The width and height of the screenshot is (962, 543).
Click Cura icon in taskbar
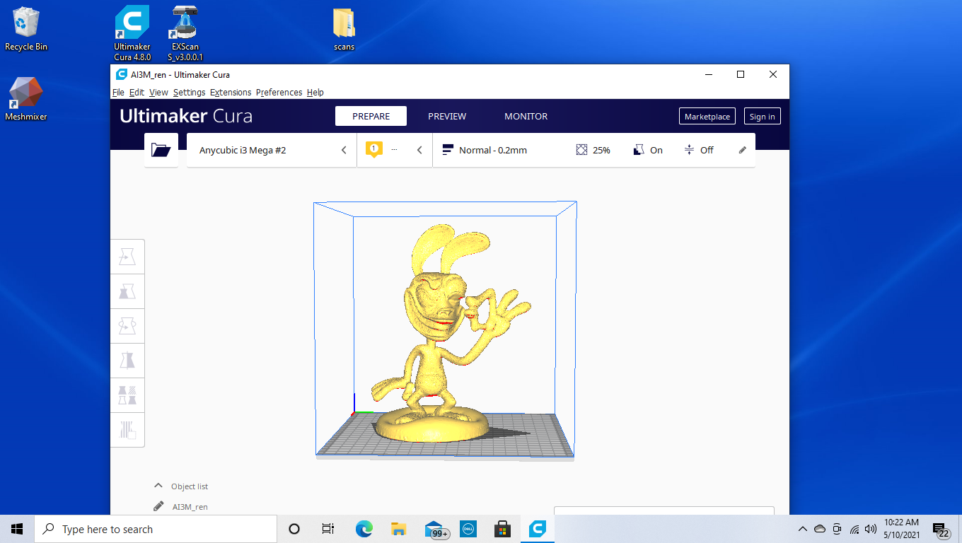[x=538, y=529]
